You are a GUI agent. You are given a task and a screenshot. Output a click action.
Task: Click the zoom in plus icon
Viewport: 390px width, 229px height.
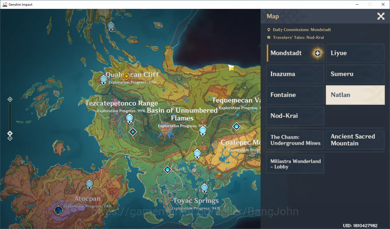[10, 99]
